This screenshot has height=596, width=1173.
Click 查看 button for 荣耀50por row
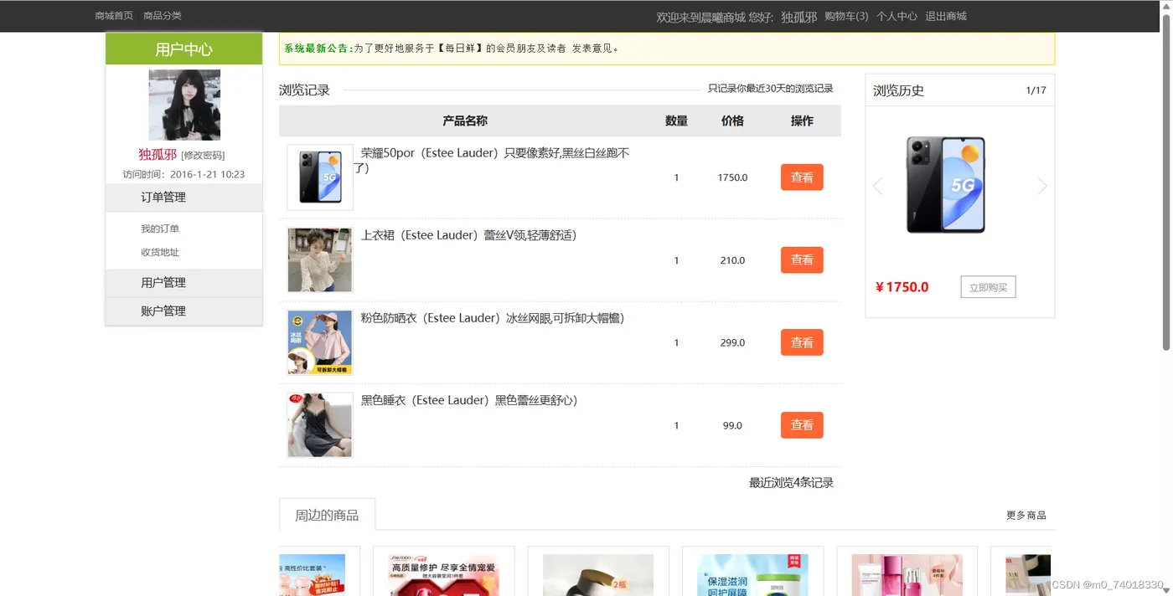click(802, 177)
